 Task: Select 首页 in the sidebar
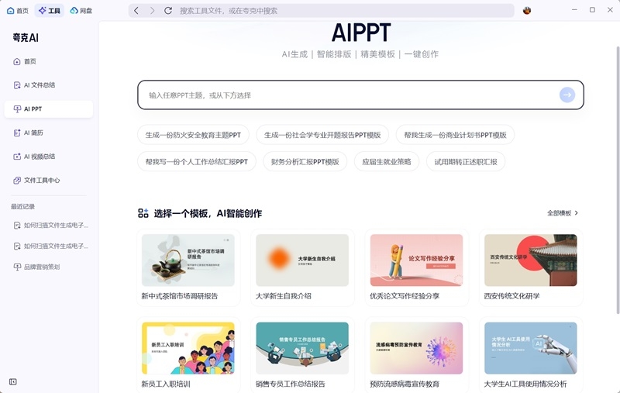coord(49,61)
